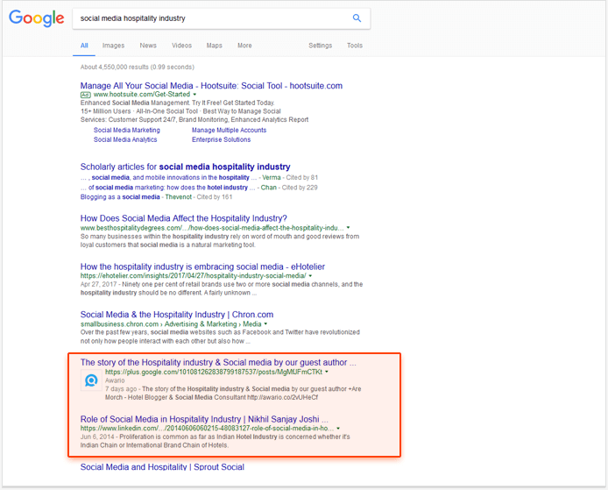Open the Social Media Marketing sitelink
Image resolution: width=608 pixels, height=490 pixels.
point(127,131)
